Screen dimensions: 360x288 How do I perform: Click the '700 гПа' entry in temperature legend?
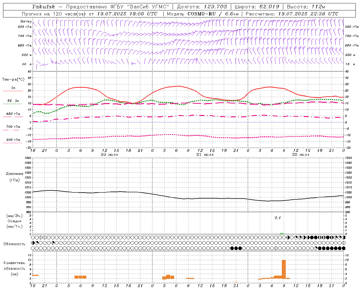(13, 128)
